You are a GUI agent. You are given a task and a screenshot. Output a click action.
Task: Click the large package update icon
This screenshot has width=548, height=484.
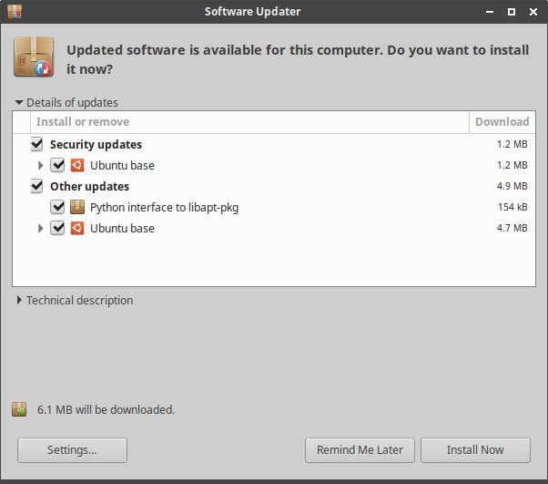coord(34,57)
